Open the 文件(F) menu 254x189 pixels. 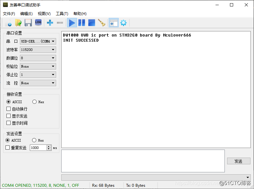(x=9, y=14)
